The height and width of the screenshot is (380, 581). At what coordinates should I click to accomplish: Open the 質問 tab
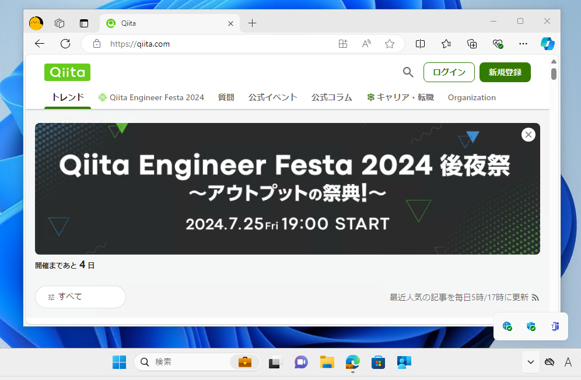[x=226, y=97]
